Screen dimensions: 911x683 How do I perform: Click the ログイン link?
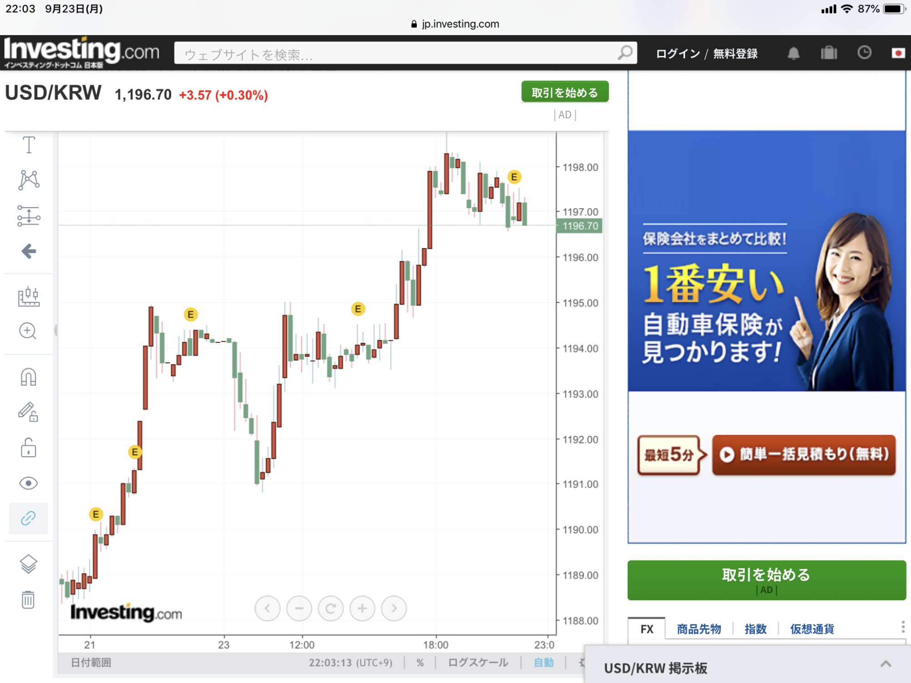click(x=678, y=54)
